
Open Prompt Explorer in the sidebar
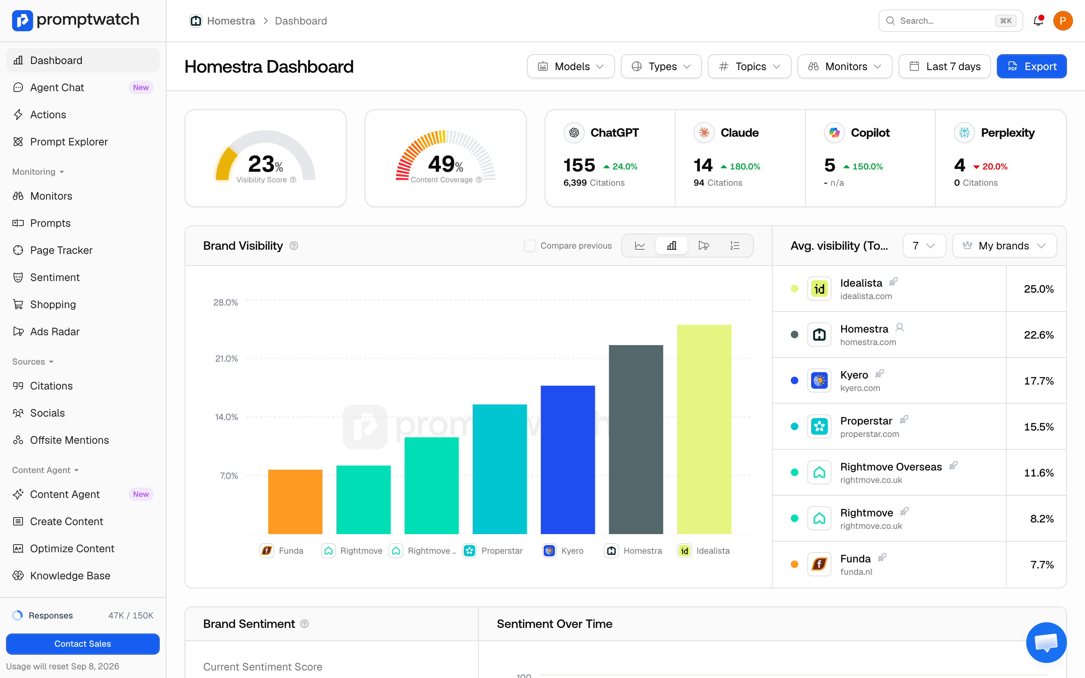point(83,142)
